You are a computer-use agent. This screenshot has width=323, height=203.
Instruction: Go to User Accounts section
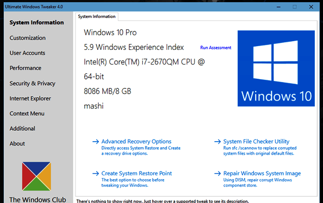coord(27,53)
